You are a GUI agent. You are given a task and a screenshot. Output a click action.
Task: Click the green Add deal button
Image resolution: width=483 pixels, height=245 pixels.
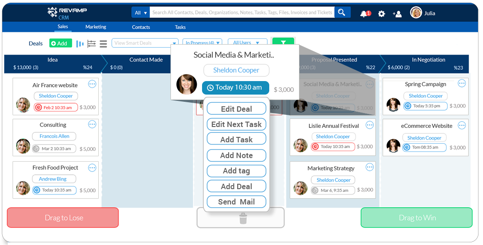tap(60, 44)
